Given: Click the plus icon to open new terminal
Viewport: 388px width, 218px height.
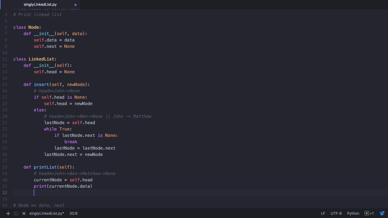Looking at the screenshot, I should [x=8, y=213].
